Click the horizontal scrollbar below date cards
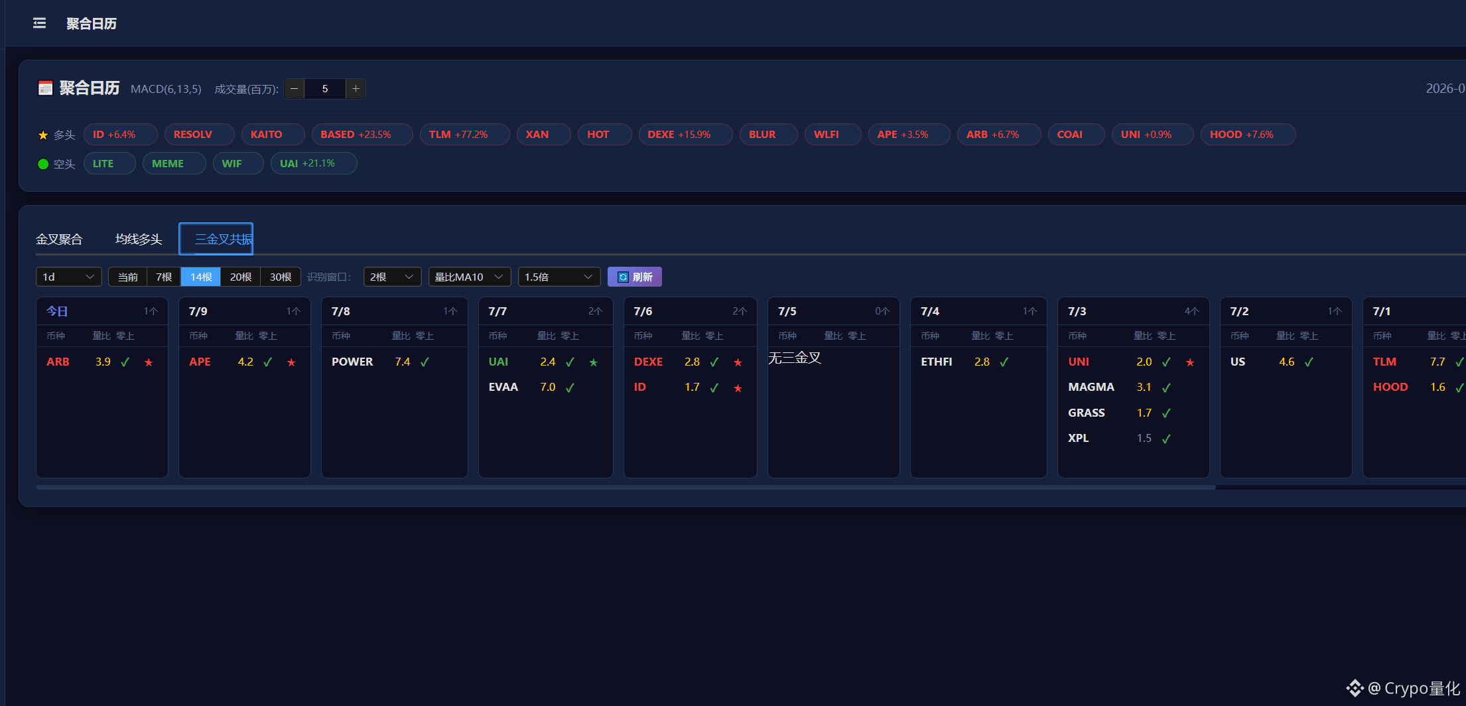 [x=626, y=487]
